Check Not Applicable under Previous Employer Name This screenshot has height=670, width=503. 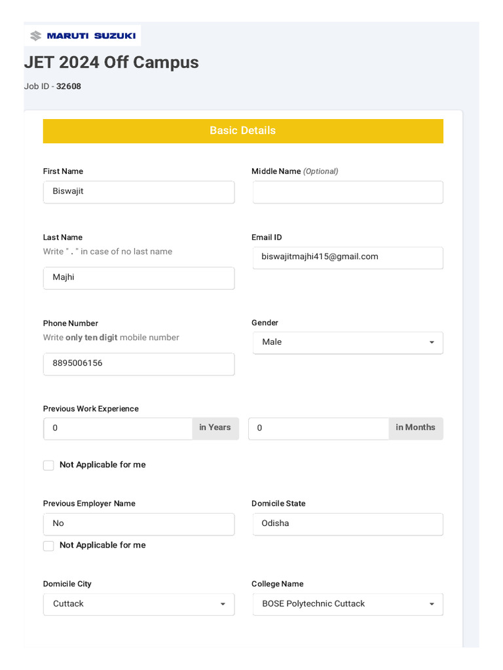pyautogui.click(x=48, y=546)
